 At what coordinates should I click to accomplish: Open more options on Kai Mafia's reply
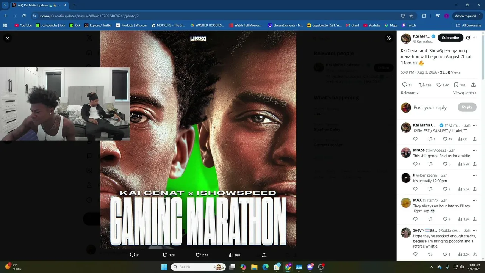tap(474, 125)
